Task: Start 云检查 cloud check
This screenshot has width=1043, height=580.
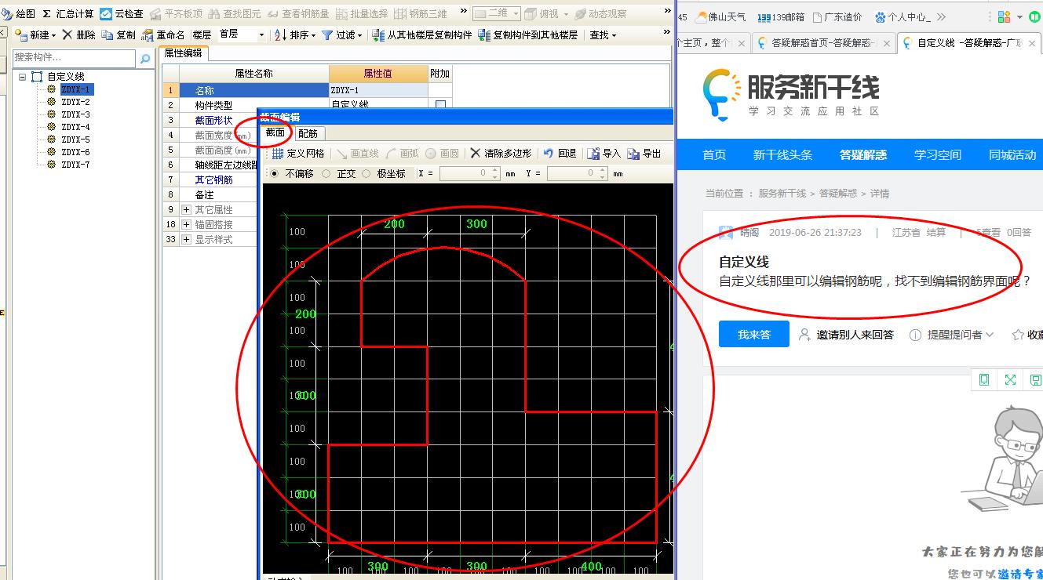Action: tap(122, 14)
